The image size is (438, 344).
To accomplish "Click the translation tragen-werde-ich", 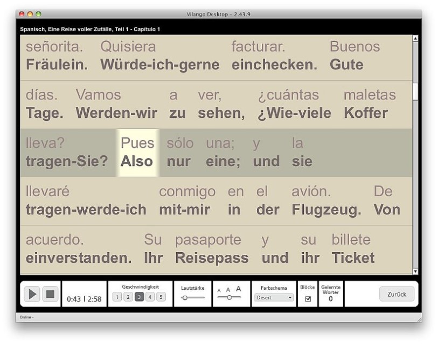I will pos(86,210).
